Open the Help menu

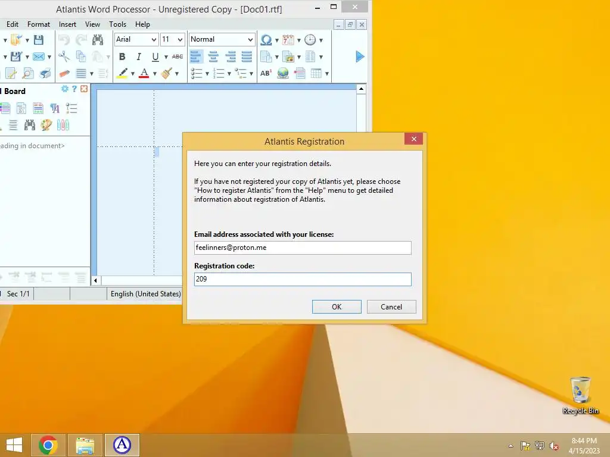(x=142, y=24)
